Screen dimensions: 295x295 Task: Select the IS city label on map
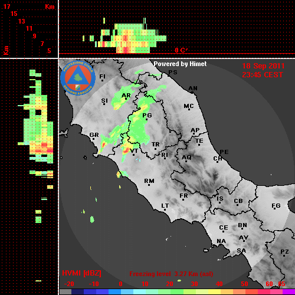(x=220, y=199)
